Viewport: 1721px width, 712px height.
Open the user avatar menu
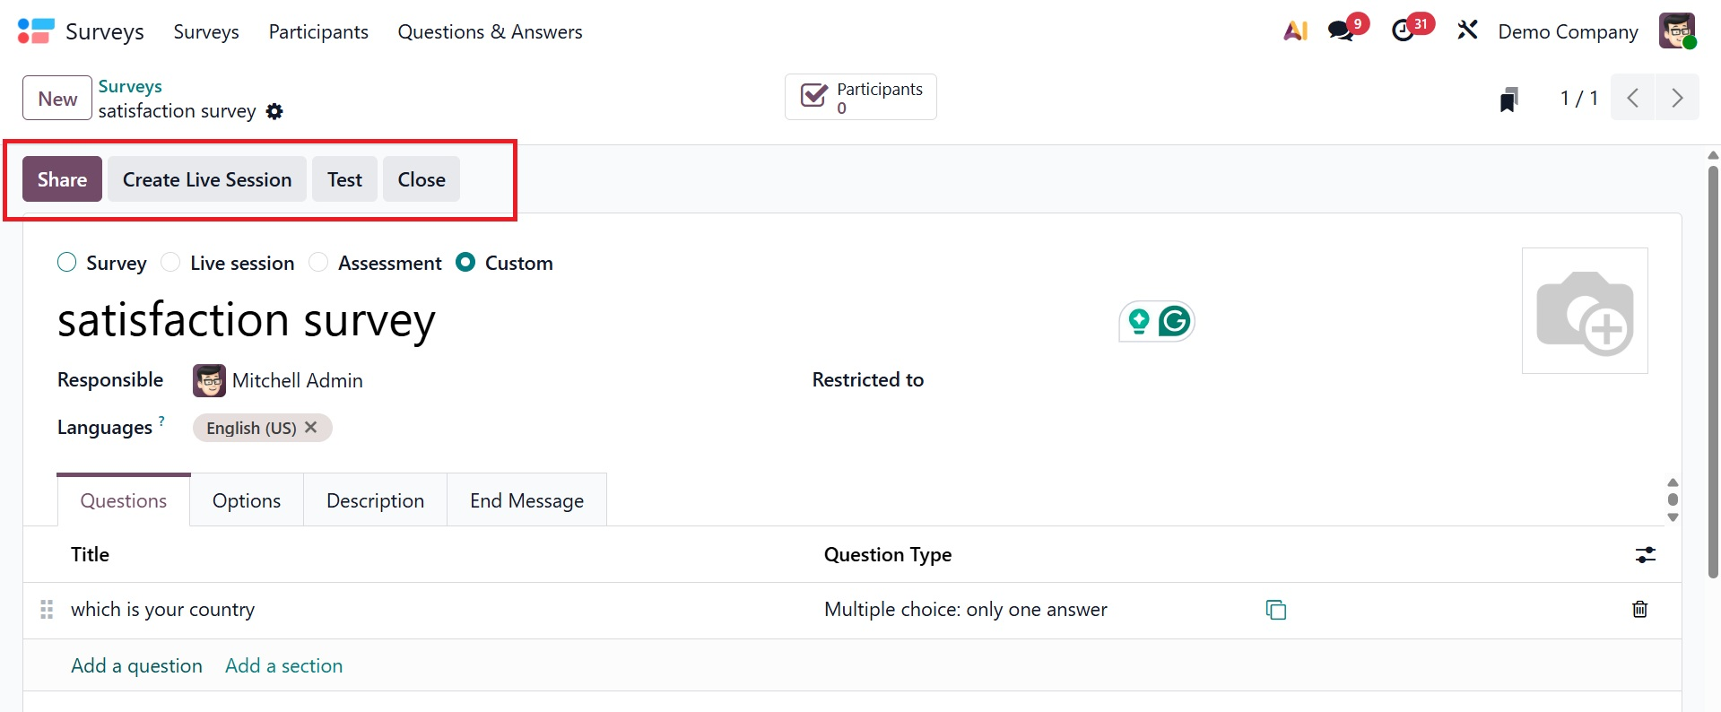[1676, 31]
